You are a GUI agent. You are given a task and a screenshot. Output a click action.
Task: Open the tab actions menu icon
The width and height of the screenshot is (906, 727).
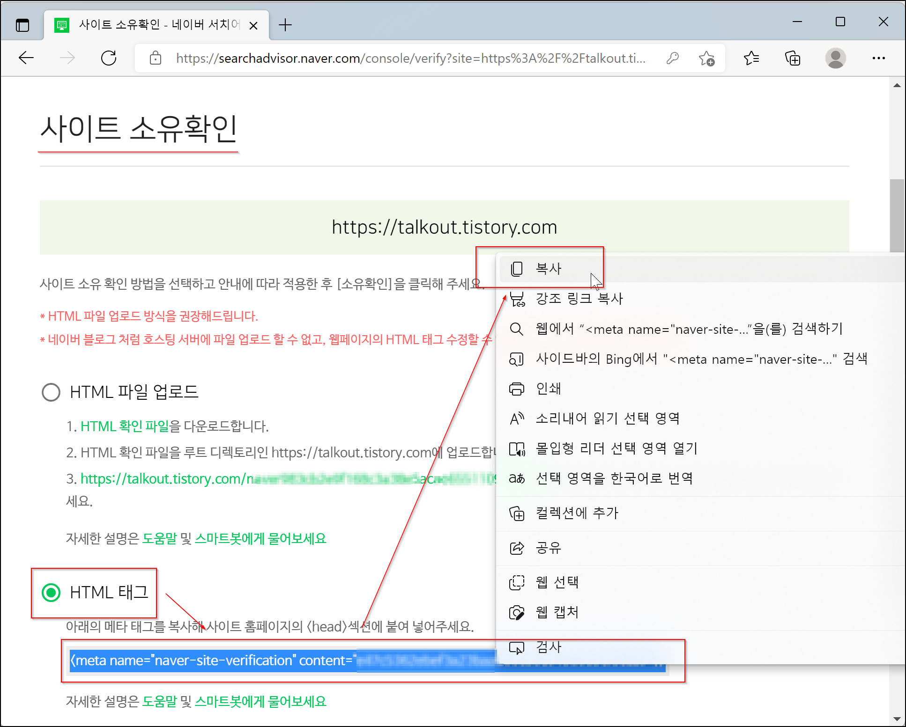point(22,25)
